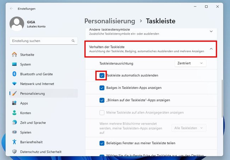The image size is (230, 160).
Task: Select Personalisierung in sidebar
Action: pos(44,93)
